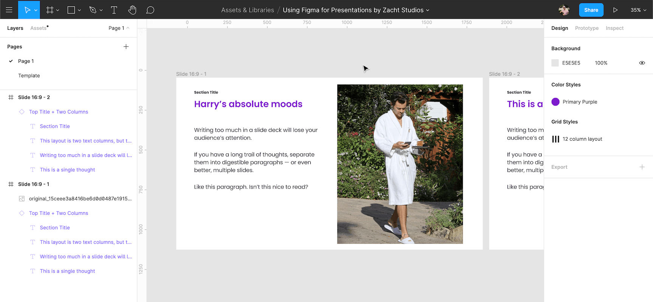Open the Move tool options chevron

click(36, 10)
